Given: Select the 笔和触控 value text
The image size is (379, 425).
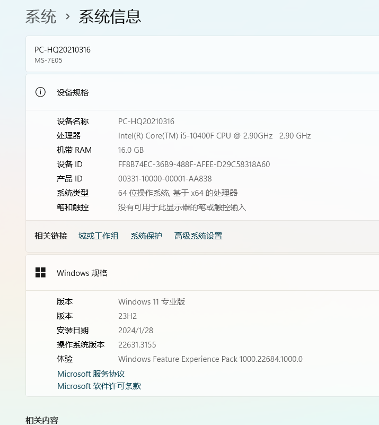Looking at the screenshot, I should pos(182,207).
